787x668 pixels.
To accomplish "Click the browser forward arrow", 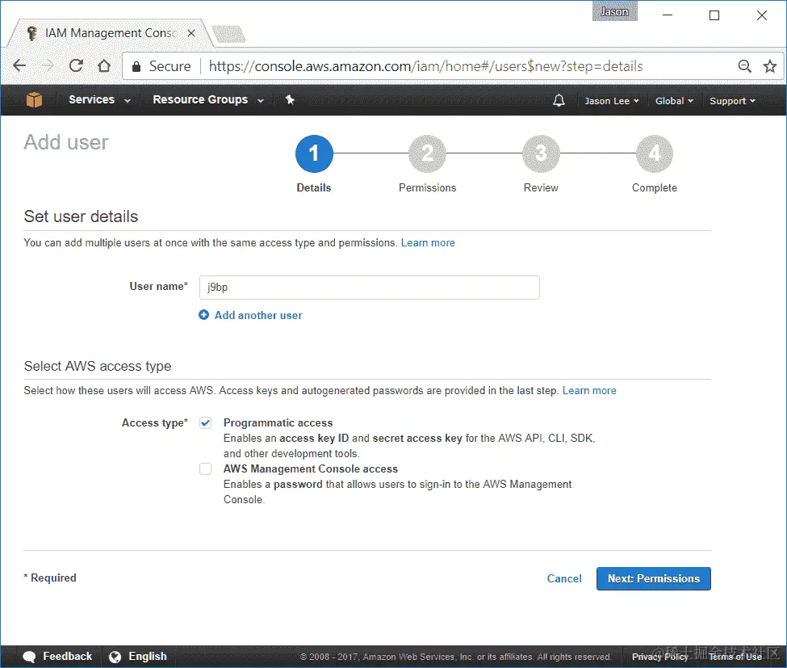I will pyautogui.click(x=48, y=65).
